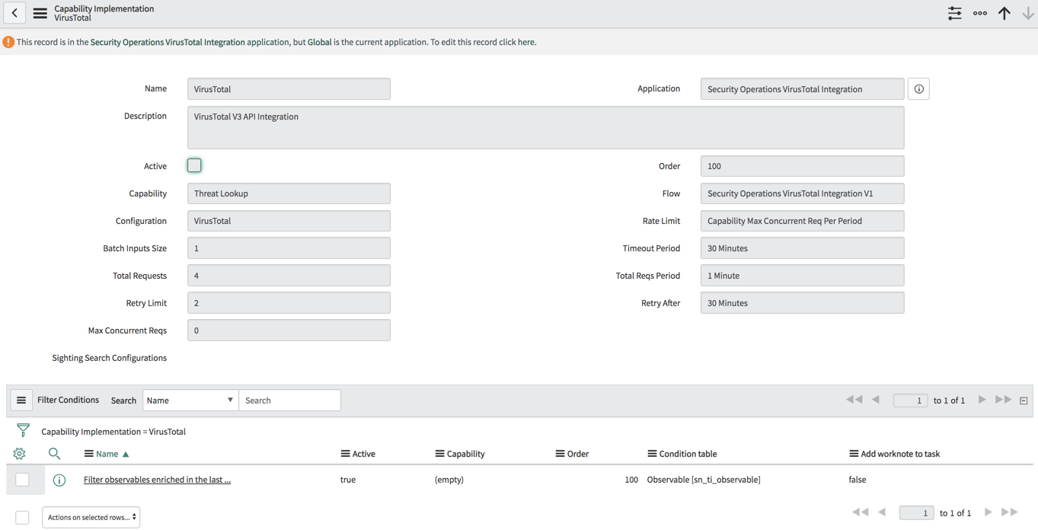
Task: Sort list by Name column
Action: [107, 454]
